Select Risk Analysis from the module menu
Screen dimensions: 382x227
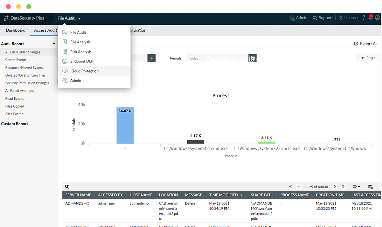[94, 52]
